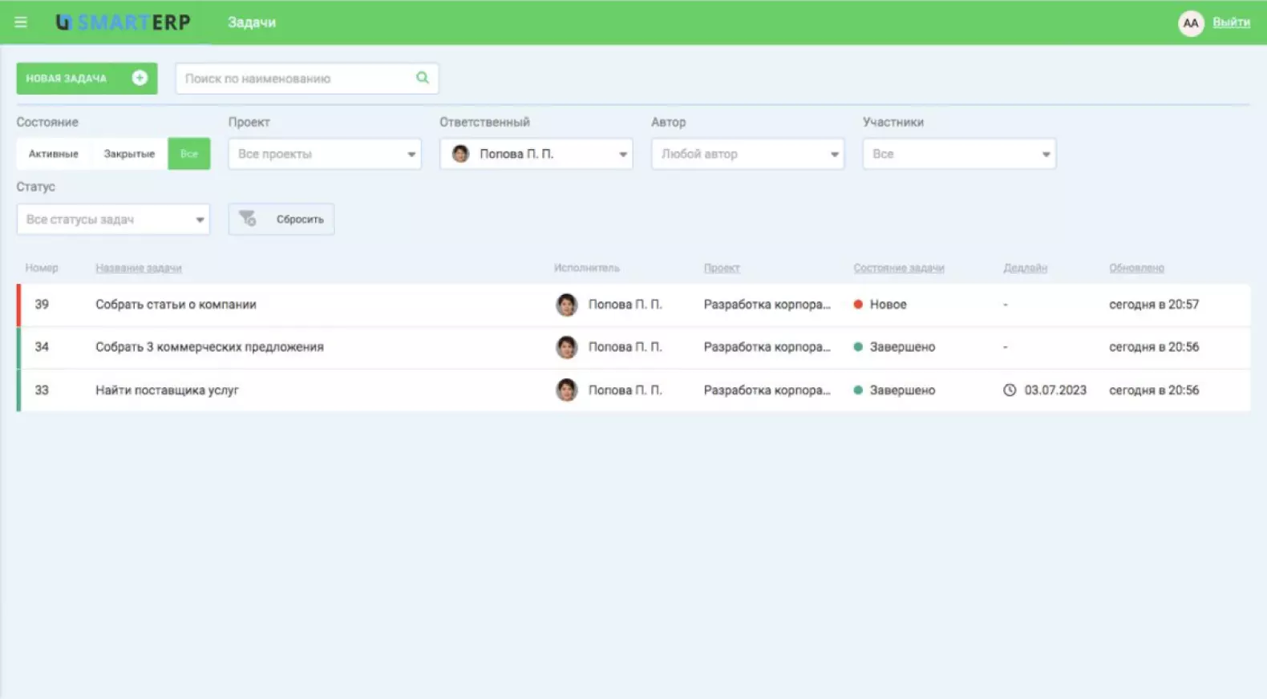Click the Выйти logout link
The height and width of the screenshot is (699, 1267).
1231,22
